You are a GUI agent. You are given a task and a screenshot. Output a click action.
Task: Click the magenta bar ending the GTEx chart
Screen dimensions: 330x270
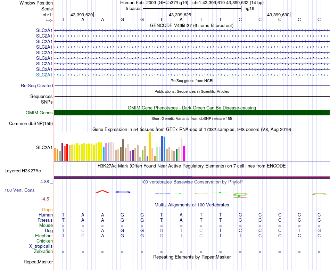tap(184, 154)
